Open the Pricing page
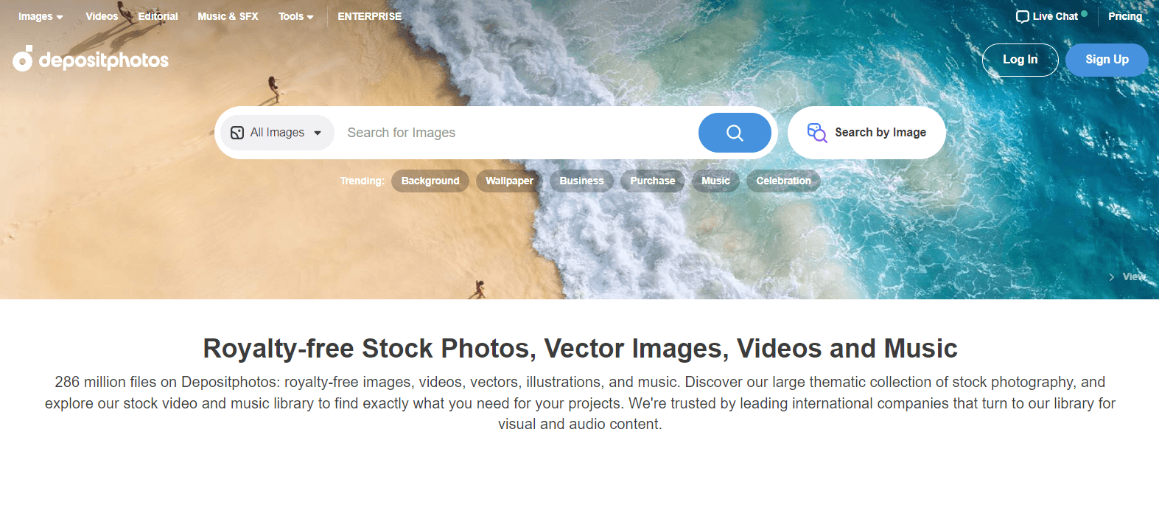 (1125, 16)
